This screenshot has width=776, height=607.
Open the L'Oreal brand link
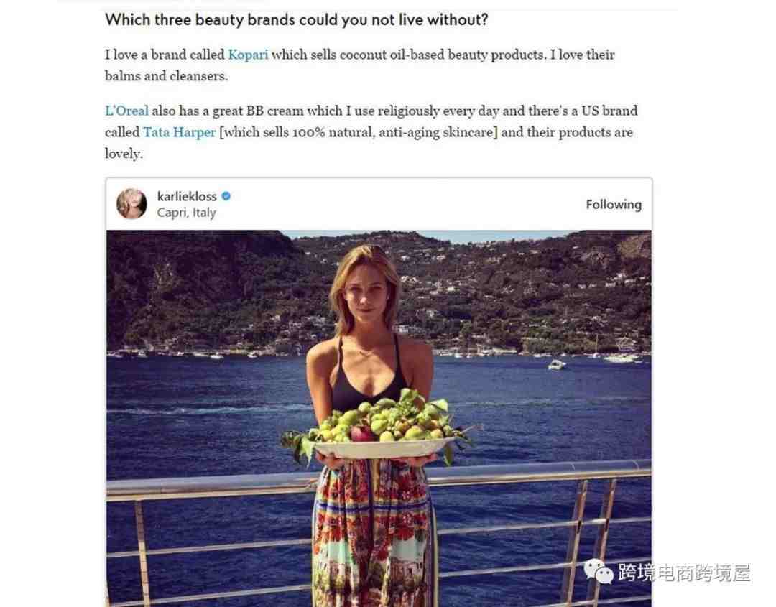tap(126, 111)
